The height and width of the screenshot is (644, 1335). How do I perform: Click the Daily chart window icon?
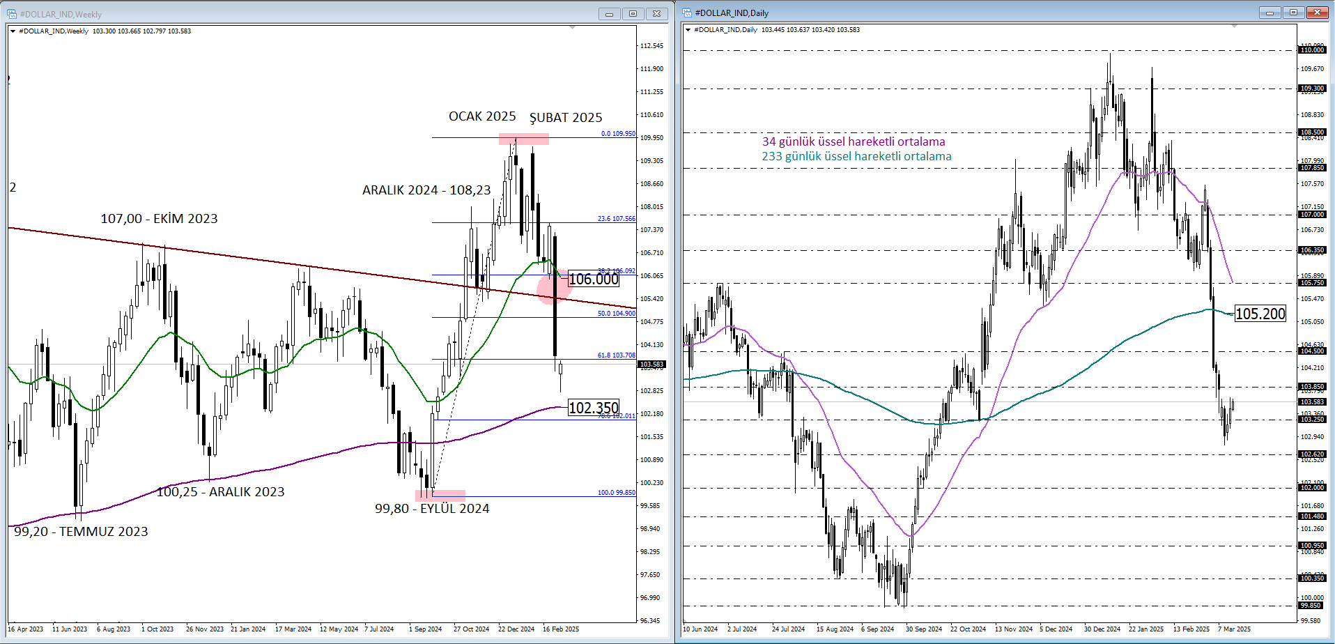tap(687, 13)
